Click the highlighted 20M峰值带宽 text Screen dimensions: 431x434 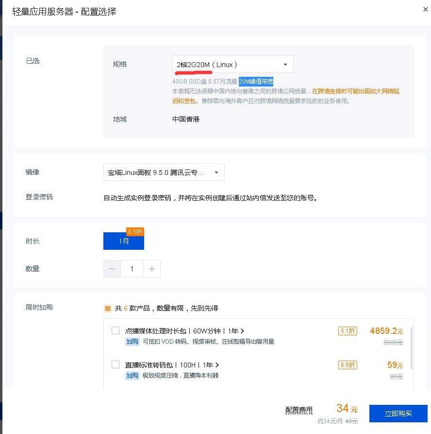coord(256,81)
